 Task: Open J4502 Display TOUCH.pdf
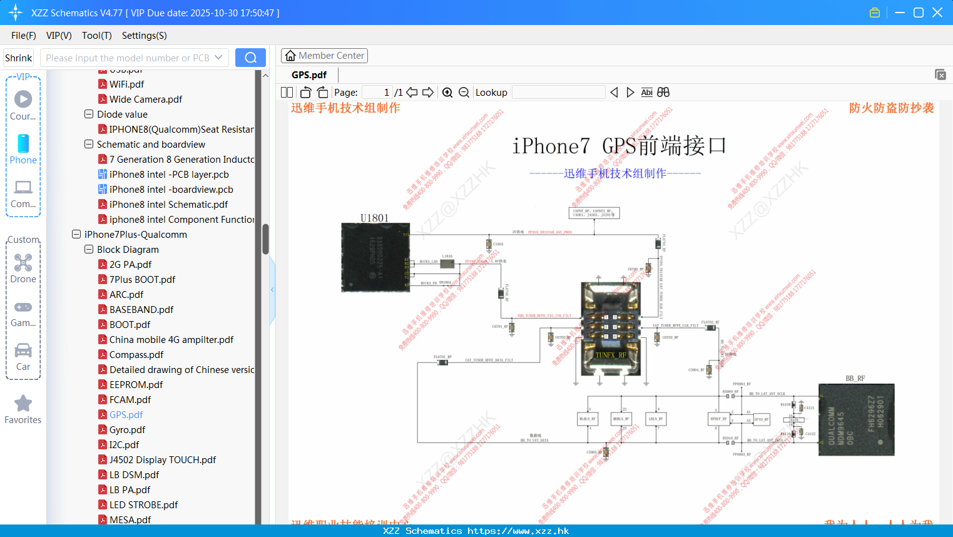[163, 460]
